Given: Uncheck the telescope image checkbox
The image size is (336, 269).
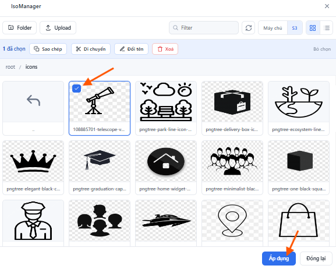Looking at the screenshot, I should 76,89.
